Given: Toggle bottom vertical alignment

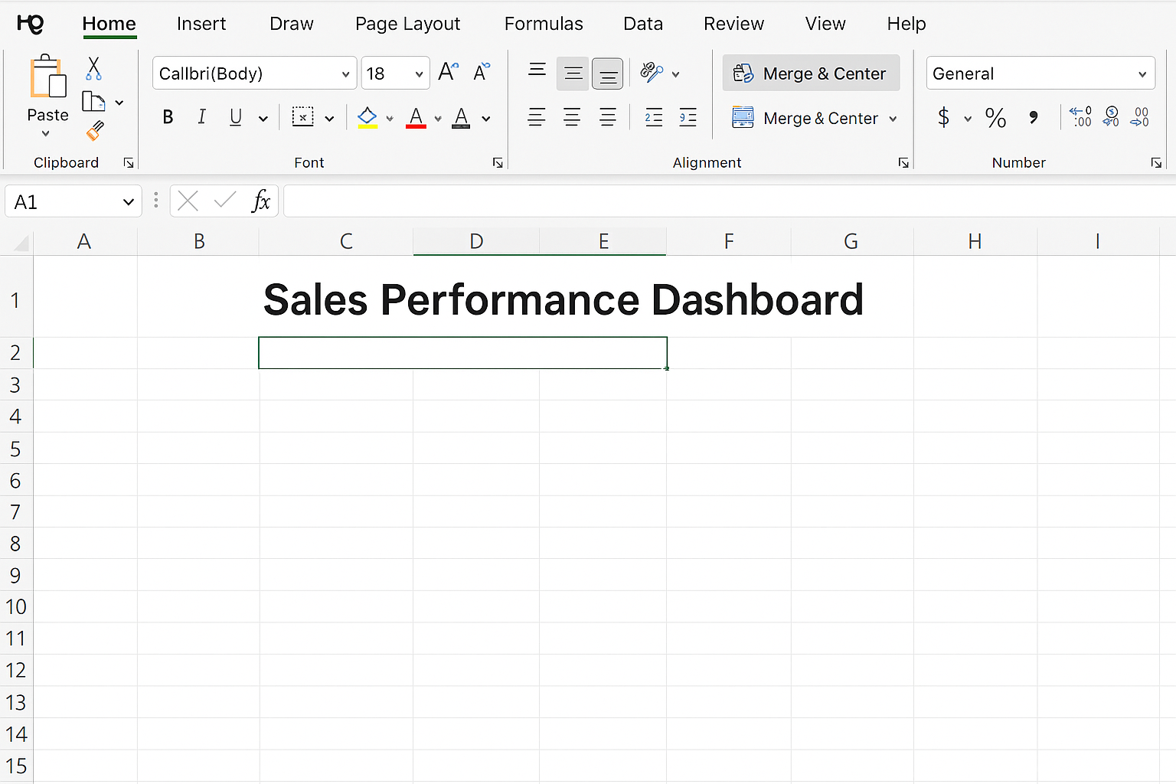Looking at the screenshot, I should tap(608, 73).
